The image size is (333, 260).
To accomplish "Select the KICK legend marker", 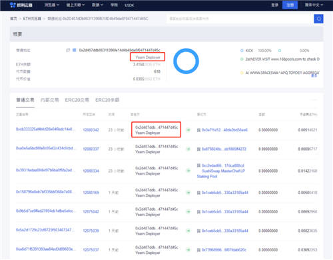I will (x=242, y=51).
